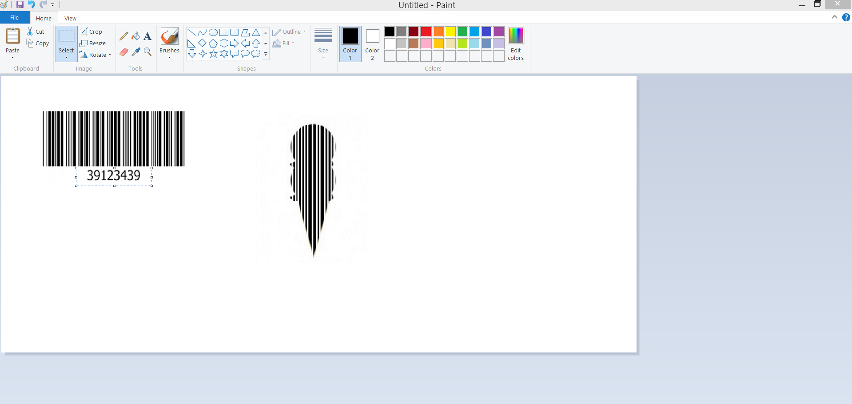Open the Quick Access Toolbar customize arrow
This screenshot has height=404, width=852.
coord(52,5)
